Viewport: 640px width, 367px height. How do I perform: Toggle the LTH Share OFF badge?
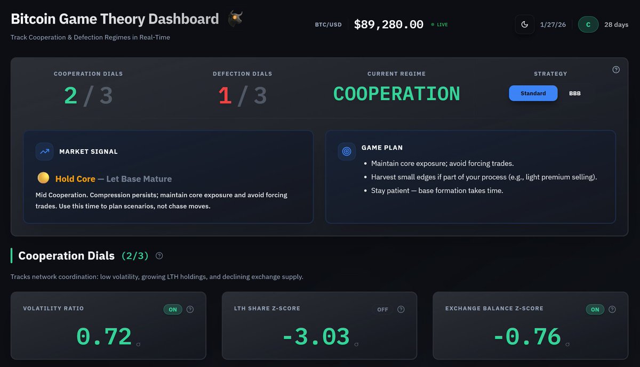(383, 309)
